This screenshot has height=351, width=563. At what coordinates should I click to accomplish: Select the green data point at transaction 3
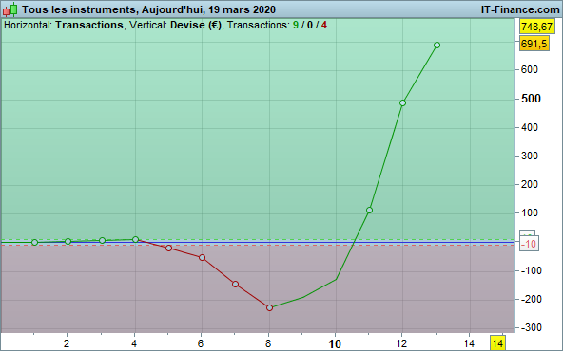(102, 240)
